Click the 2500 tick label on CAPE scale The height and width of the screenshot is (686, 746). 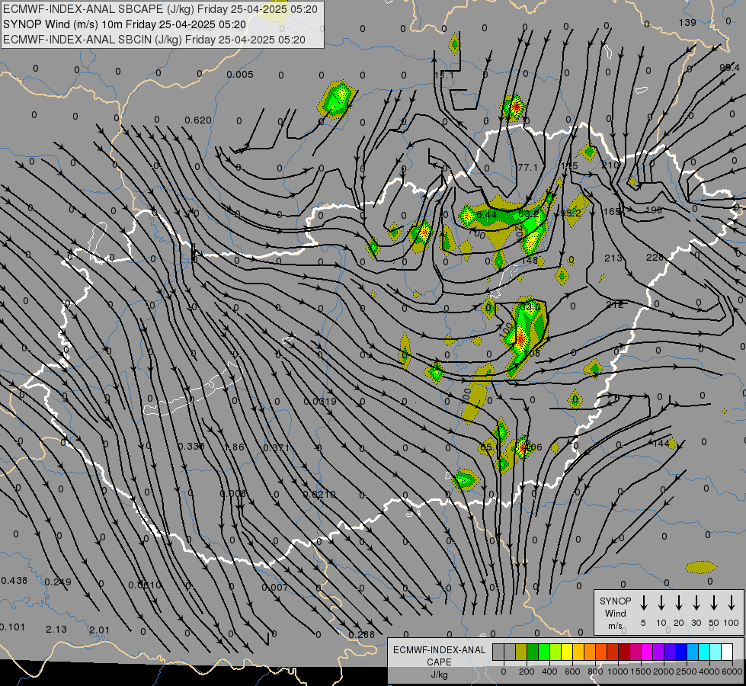pos(686,672)
